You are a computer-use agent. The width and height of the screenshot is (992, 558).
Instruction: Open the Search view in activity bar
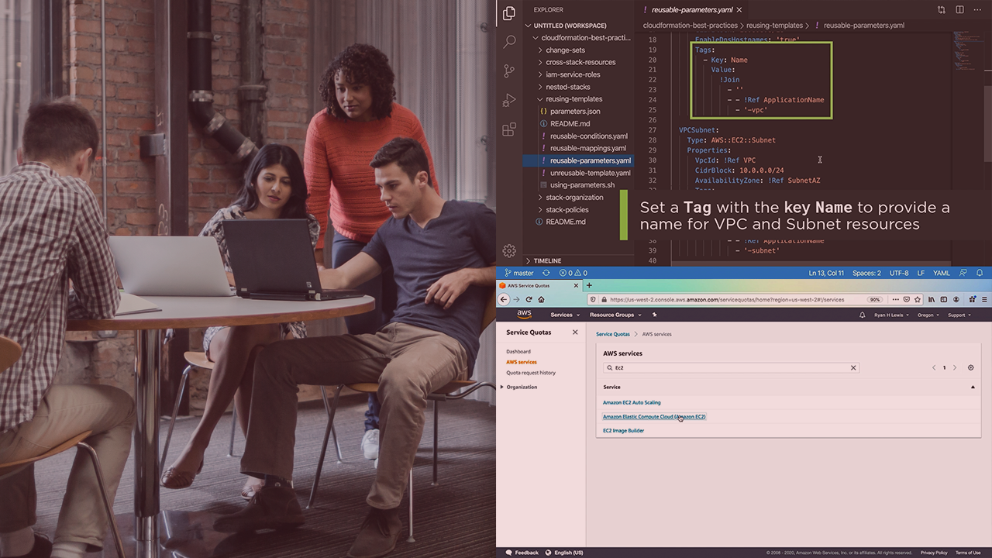pos(509,42)
